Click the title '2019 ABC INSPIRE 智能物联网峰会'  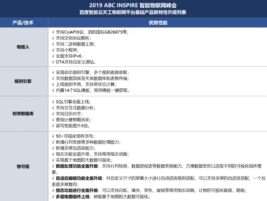pos(133,5)
